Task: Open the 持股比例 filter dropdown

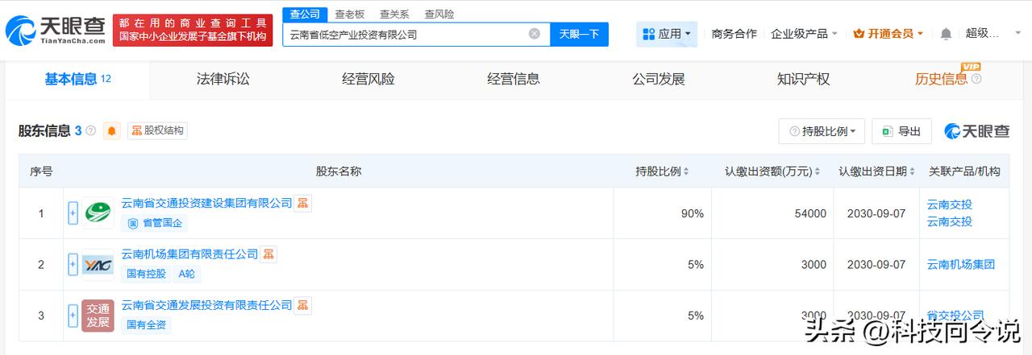Action: [x=822, y=131]
